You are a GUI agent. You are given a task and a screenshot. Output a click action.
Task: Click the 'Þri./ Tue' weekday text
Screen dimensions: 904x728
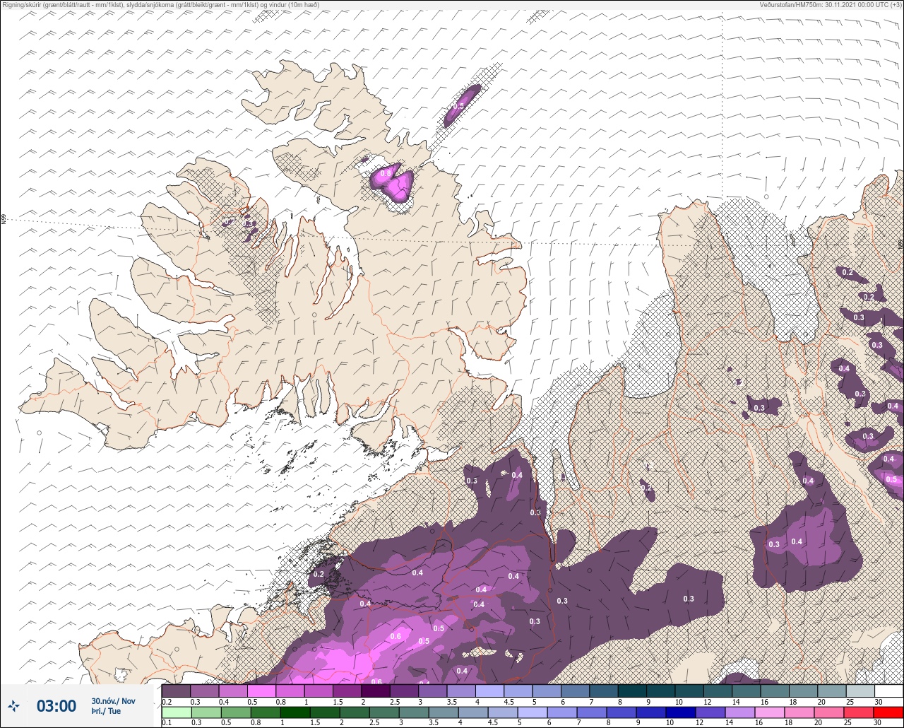(x=106, y=711)
